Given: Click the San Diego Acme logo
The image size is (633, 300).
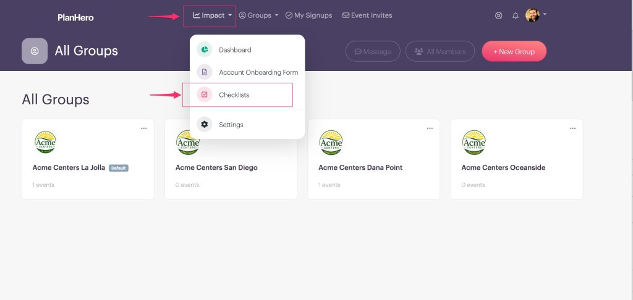Looking at the screenshot, I should pos(188,143).
